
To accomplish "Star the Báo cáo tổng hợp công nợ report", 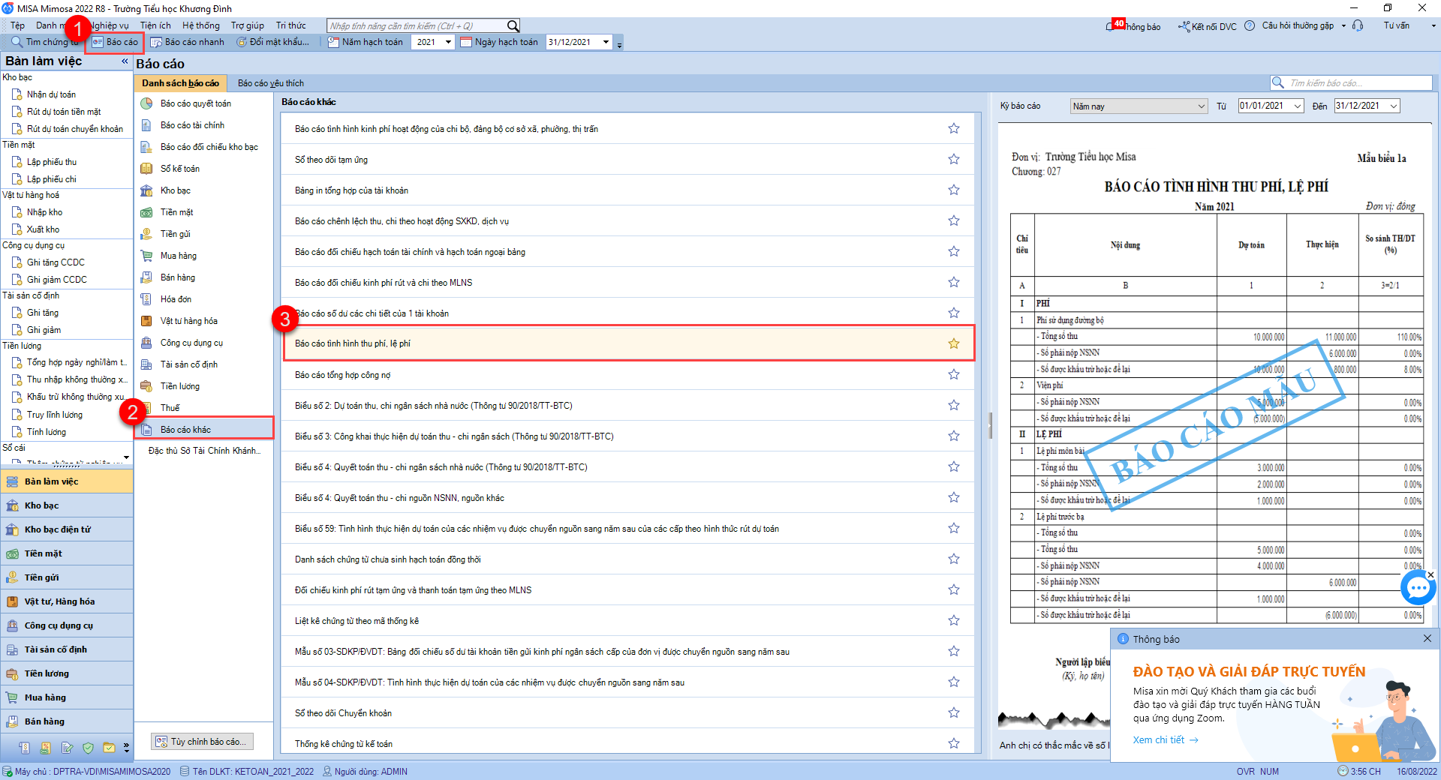I will coord(953,375).
